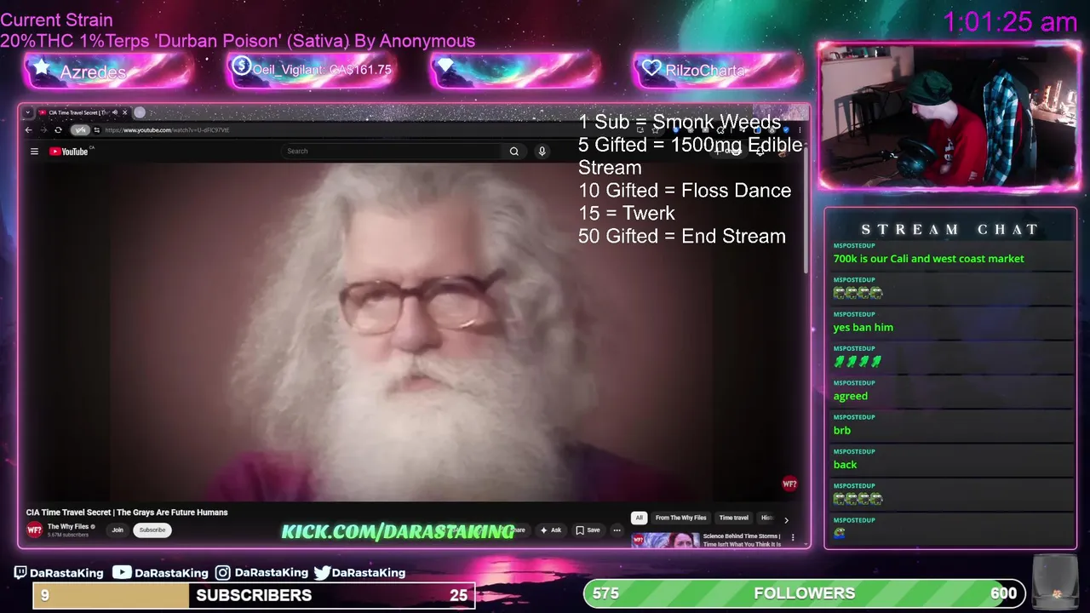Viewport: 1090px width, 613px height.
Task: Click the Durban Poison strain description text
Action: point(238,41)
